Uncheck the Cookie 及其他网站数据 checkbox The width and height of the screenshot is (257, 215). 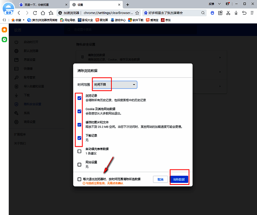coord(79,111)
